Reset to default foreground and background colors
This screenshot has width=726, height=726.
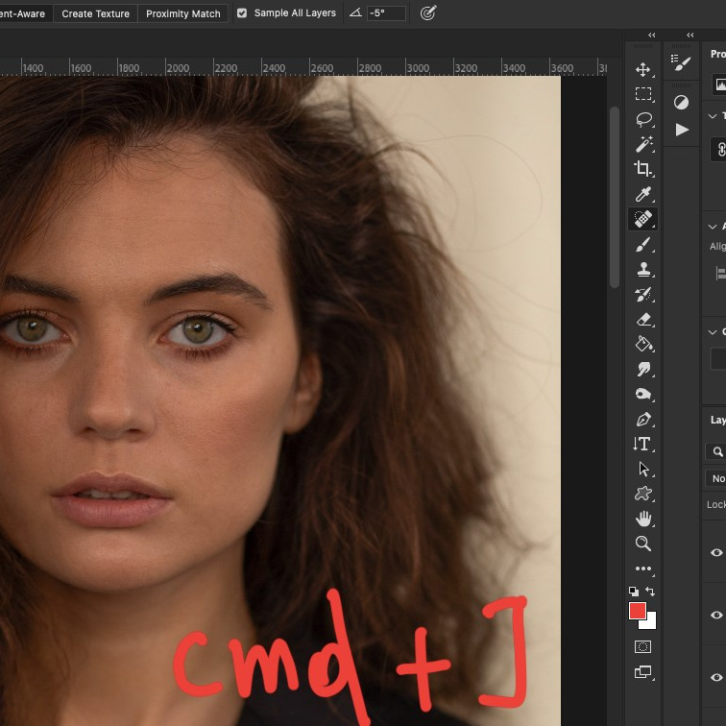(x=634, y=592)
